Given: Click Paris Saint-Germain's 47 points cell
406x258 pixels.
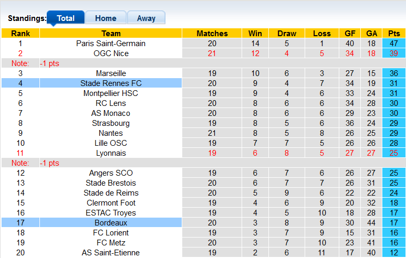Looking at the screenshot, I should (x=393, y=44).
